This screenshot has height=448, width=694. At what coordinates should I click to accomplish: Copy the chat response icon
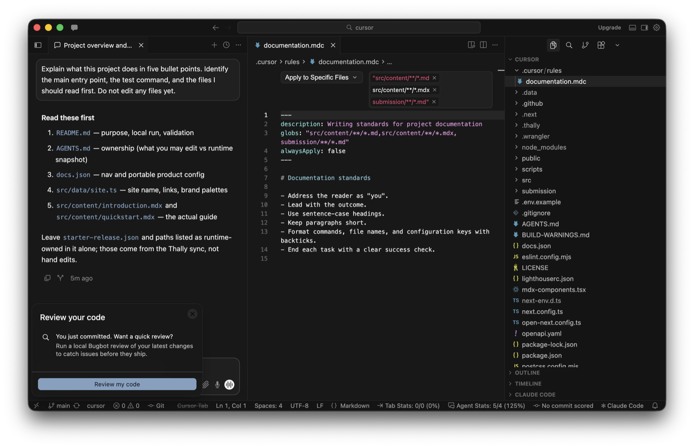coord(47,278)
